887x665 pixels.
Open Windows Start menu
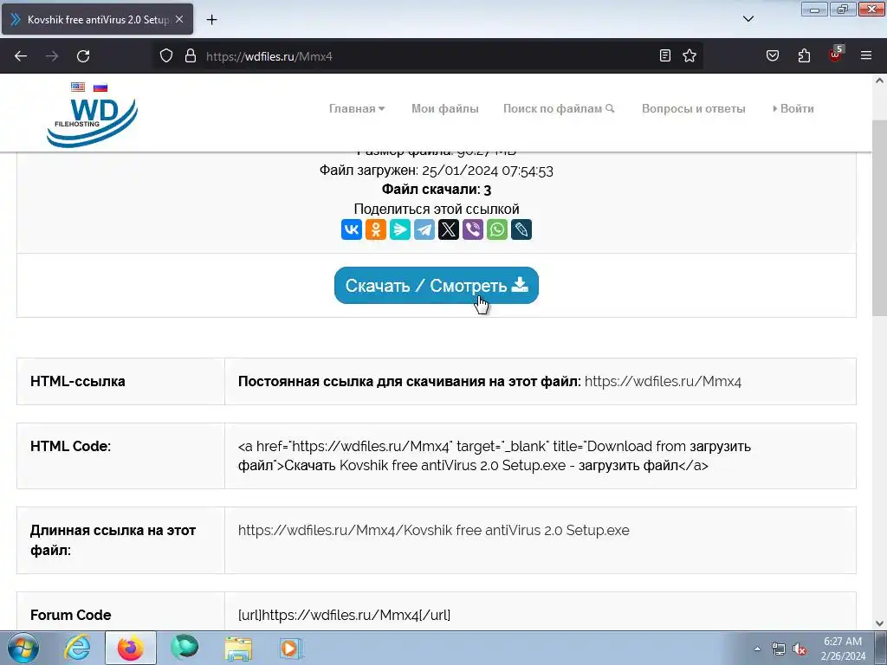point(23,648)
